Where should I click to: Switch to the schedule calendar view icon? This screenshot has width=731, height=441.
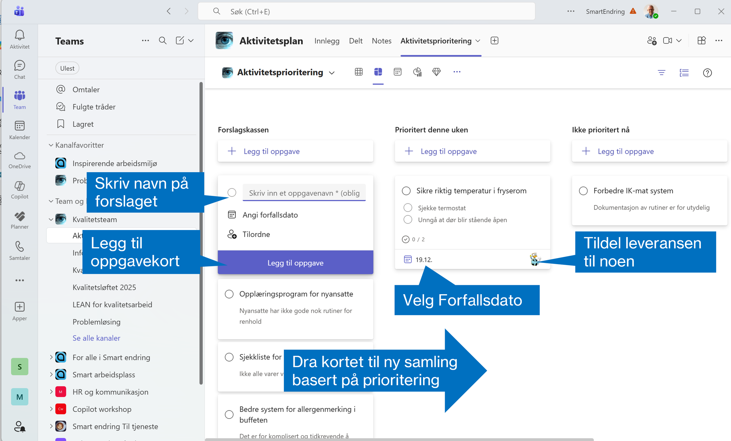coord(397,72)
